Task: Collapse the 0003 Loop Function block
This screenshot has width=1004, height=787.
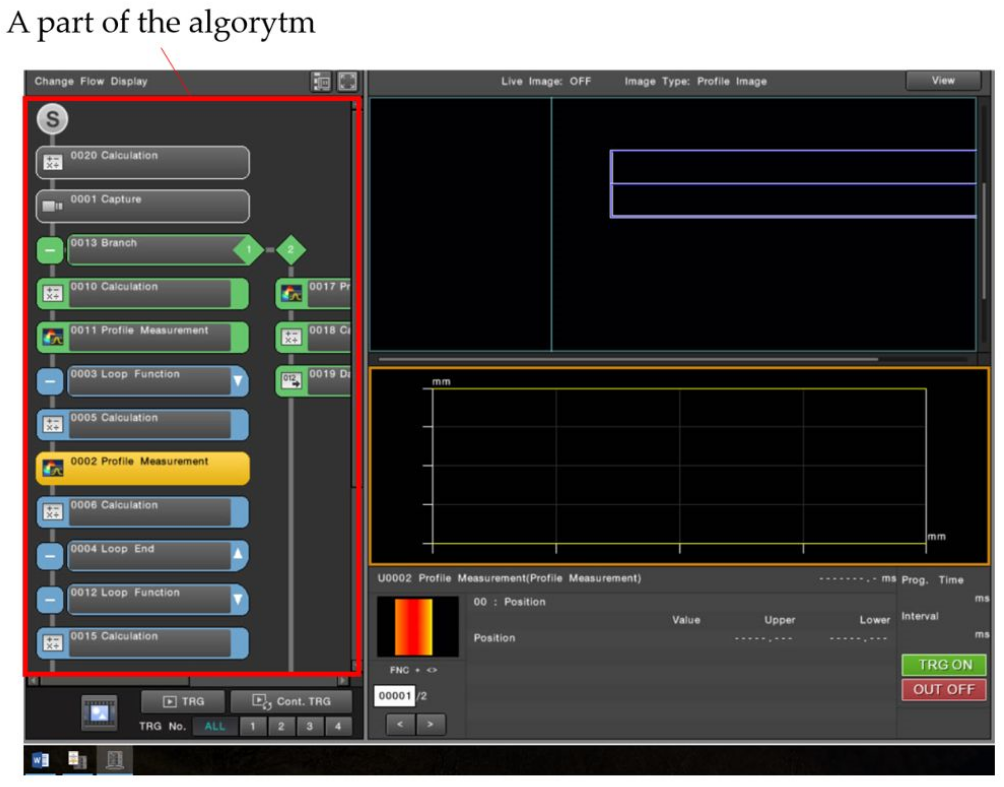Action: click(50, 381)
